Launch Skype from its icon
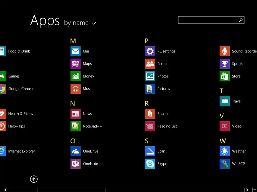The width and height of the screenshot is (257, 192). (150, 163)
